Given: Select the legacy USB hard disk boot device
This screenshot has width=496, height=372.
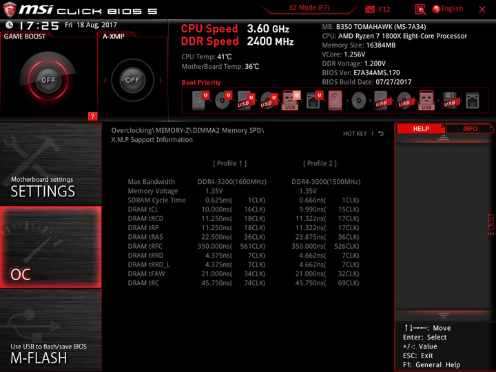Looking at the screenshot, I should pyautogui.click(x=381, y=101).
